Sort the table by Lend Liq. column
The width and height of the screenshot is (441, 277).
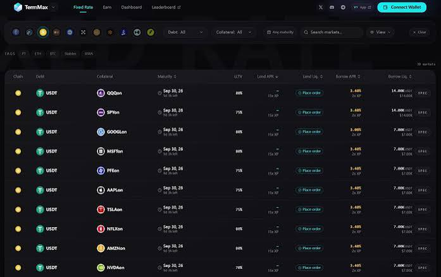click(x=313, y=76)
